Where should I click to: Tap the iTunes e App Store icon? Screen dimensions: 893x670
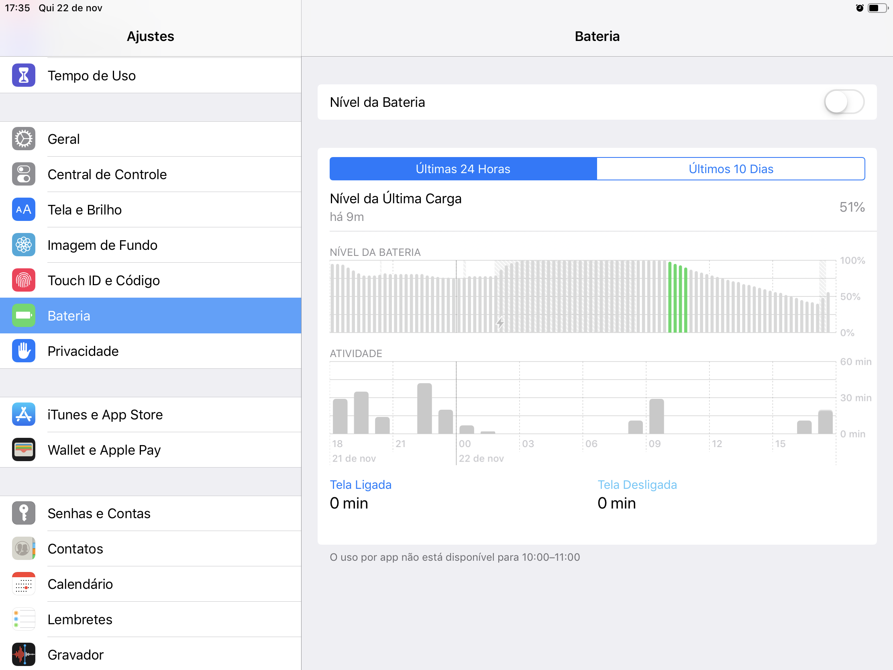(x=23, y=415)
